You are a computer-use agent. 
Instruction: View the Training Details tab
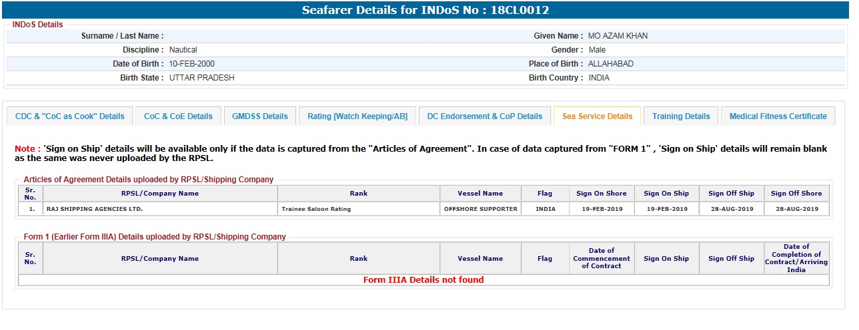681,116
